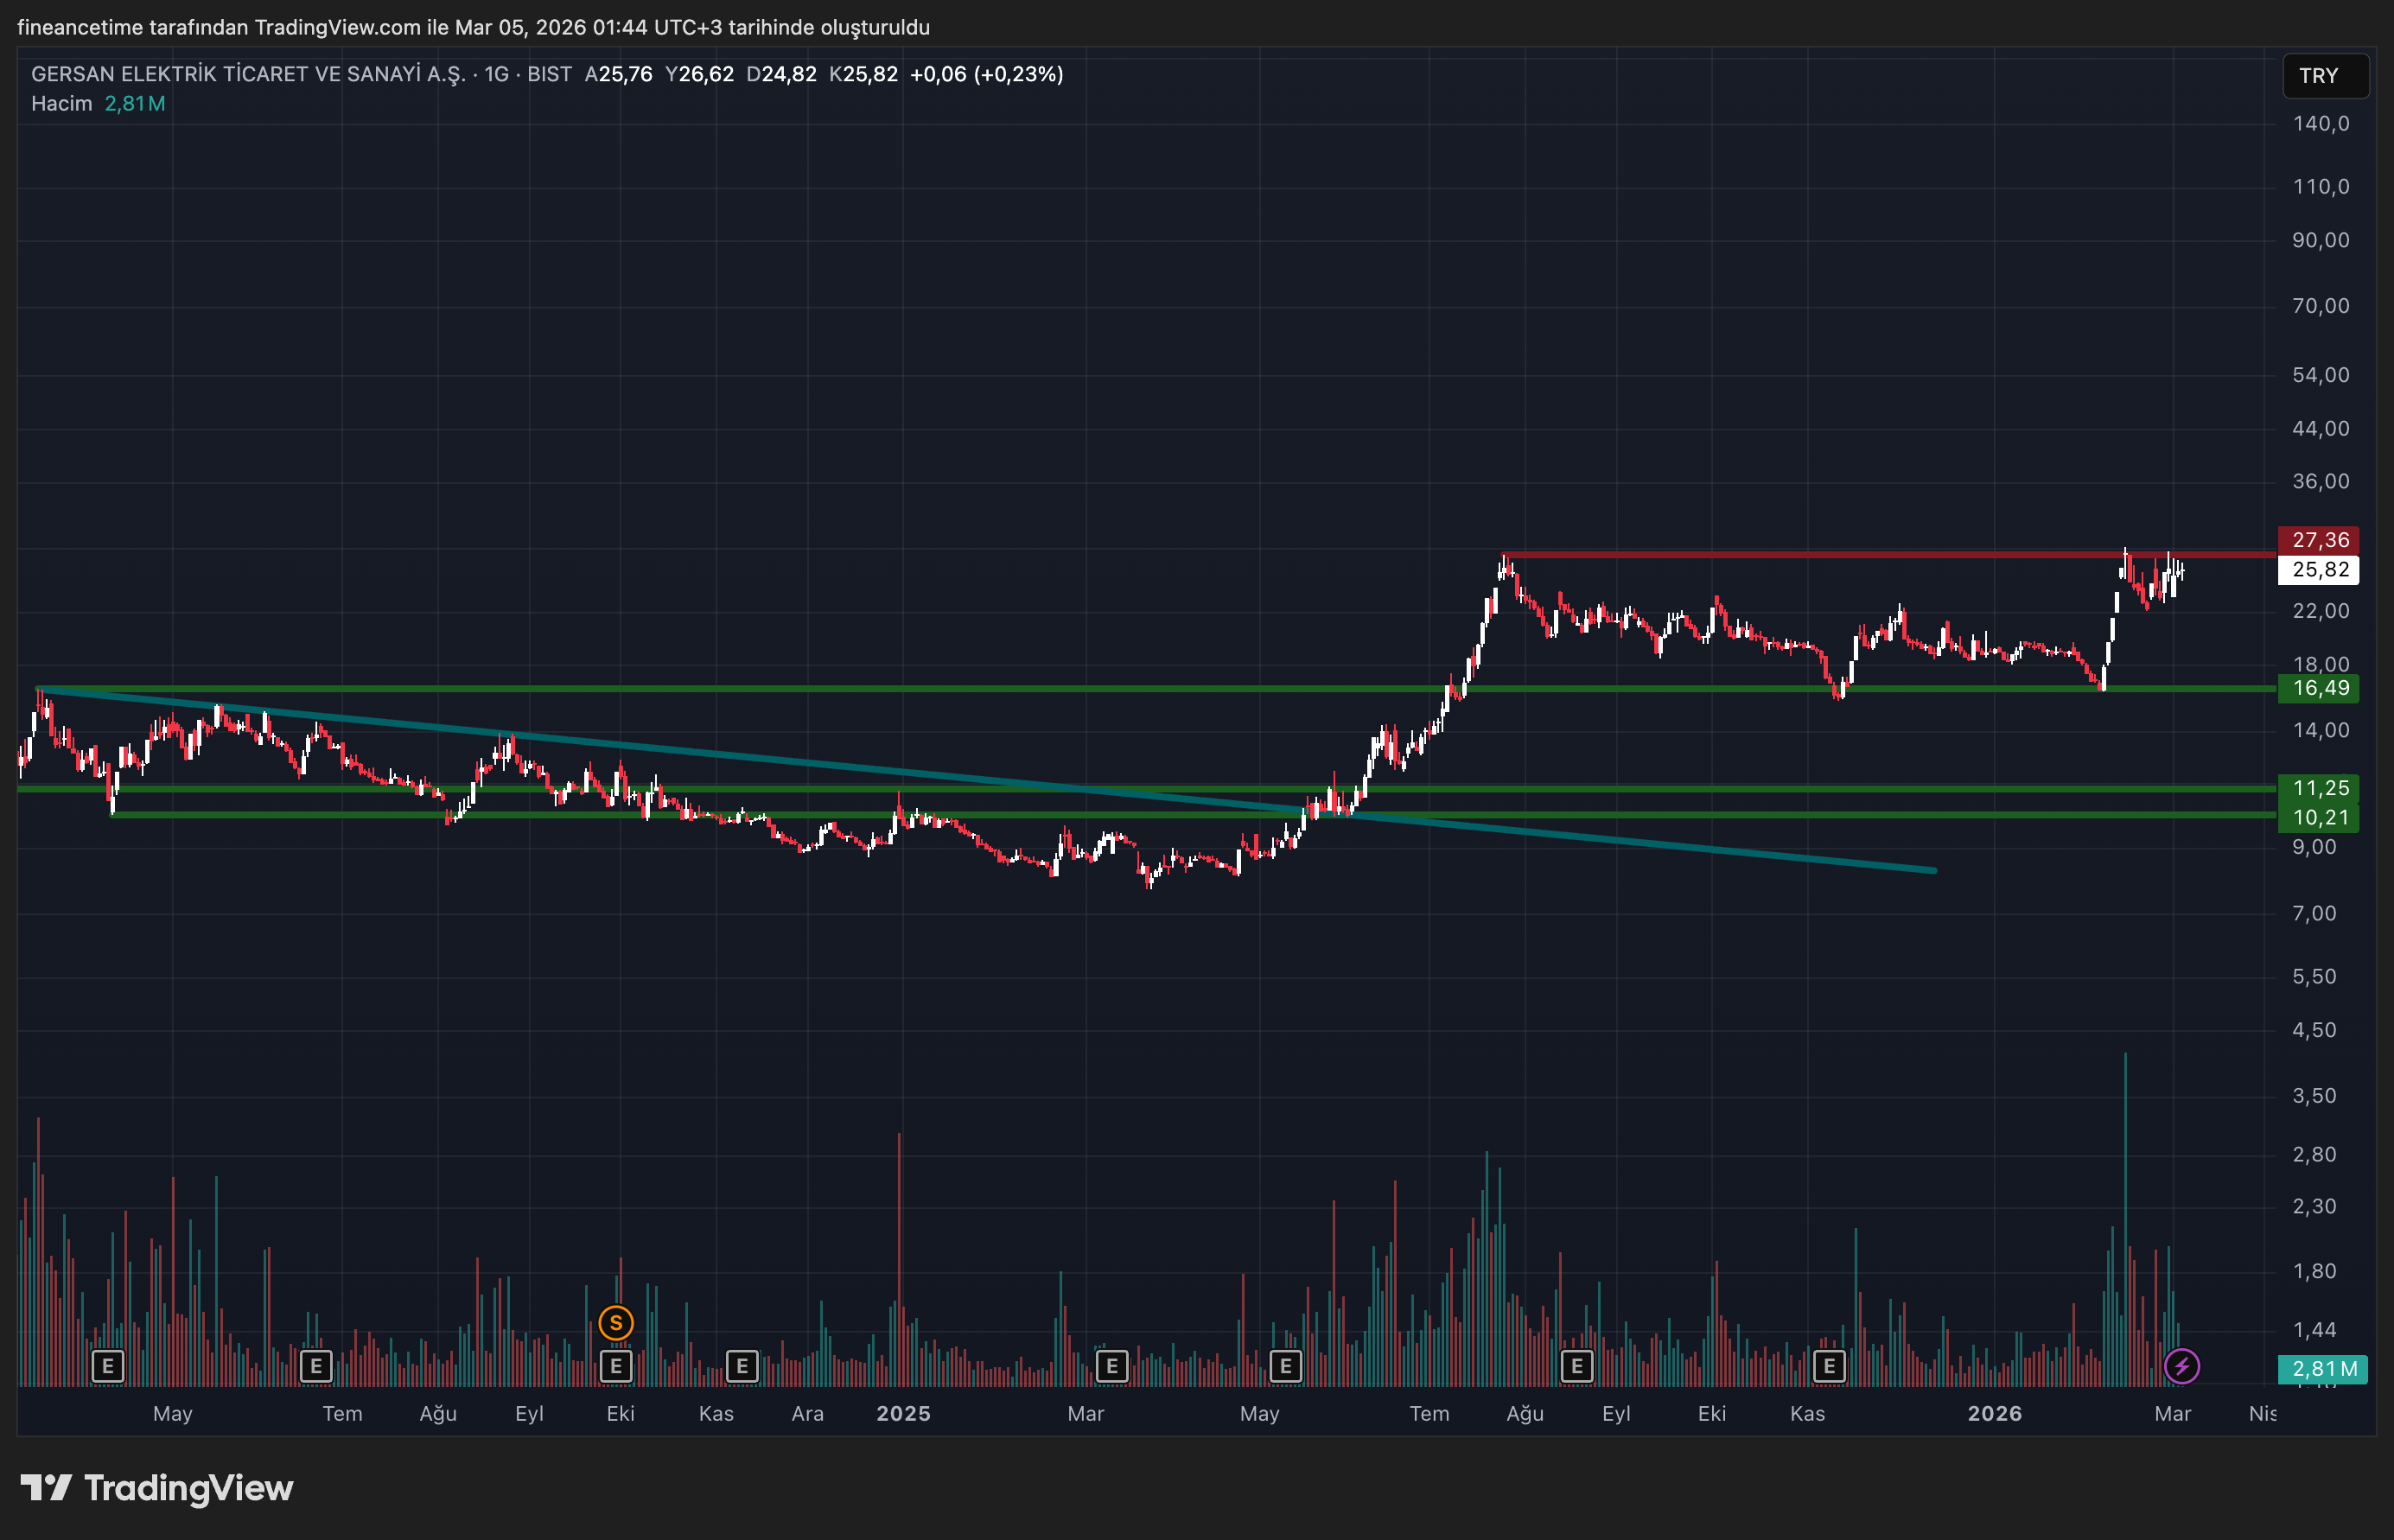Click the earnings marker below Kasım 2025

click(1829, 1366)
